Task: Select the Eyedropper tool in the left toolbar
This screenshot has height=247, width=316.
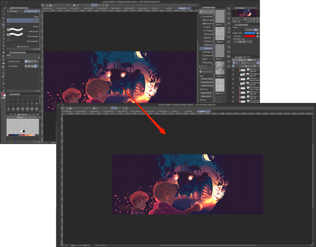Action: coord(3,31)
